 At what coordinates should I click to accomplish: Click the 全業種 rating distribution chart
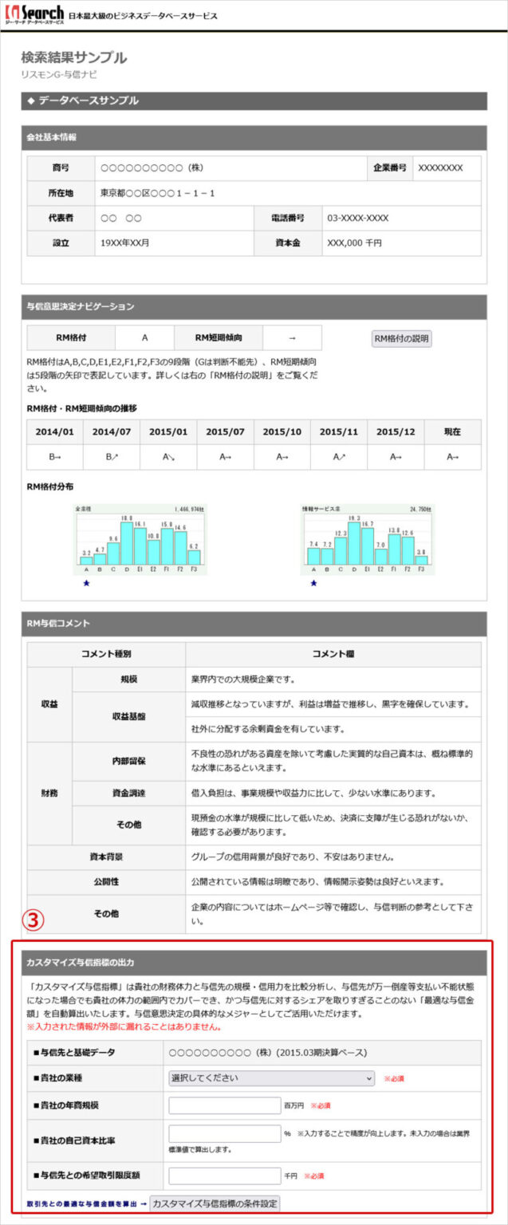click(x=139, y=538)
